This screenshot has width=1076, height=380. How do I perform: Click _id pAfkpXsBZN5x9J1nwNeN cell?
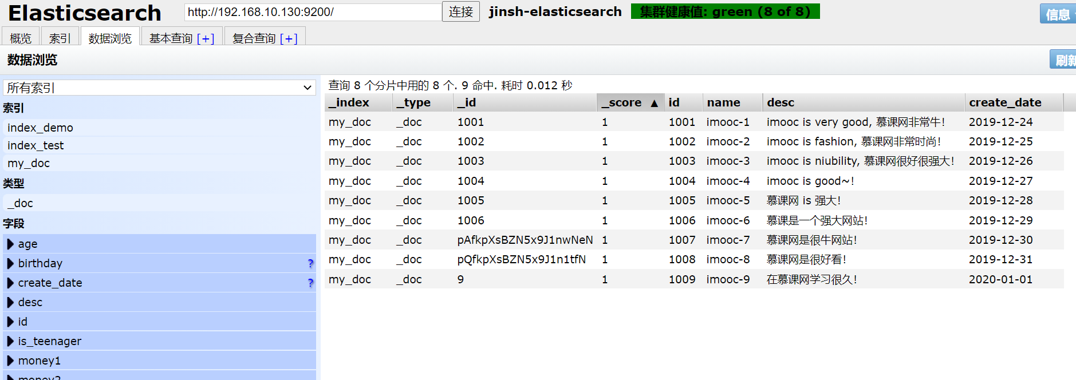point(525,240)
